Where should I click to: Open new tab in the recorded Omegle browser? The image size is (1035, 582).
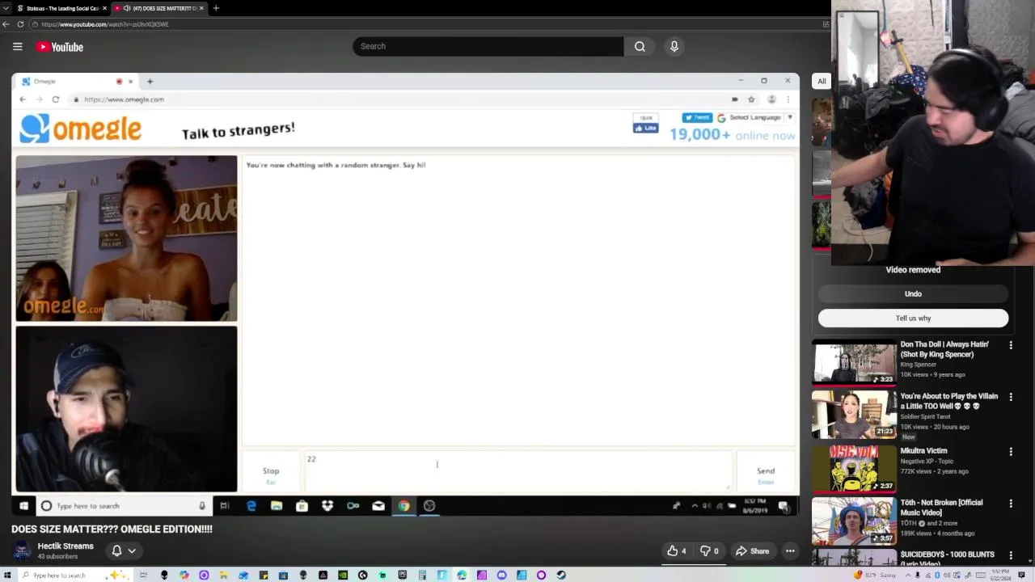150,82
